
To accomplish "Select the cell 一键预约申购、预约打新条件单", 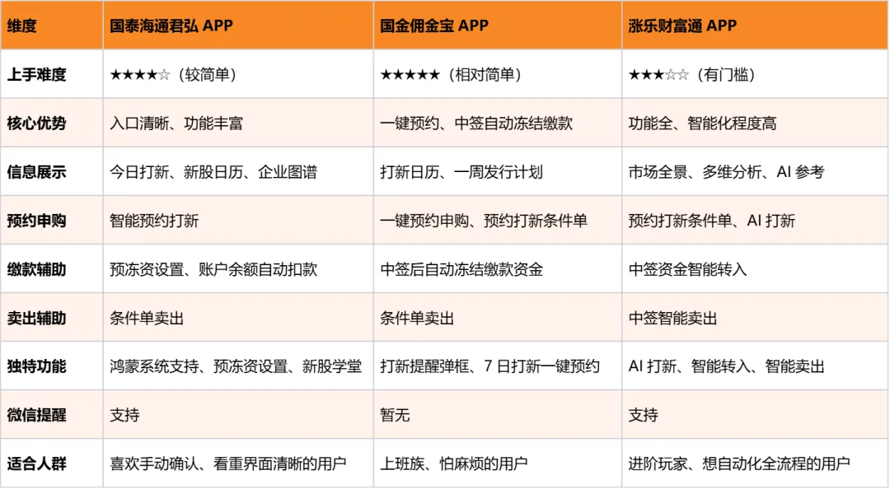I will coord(498,220).
